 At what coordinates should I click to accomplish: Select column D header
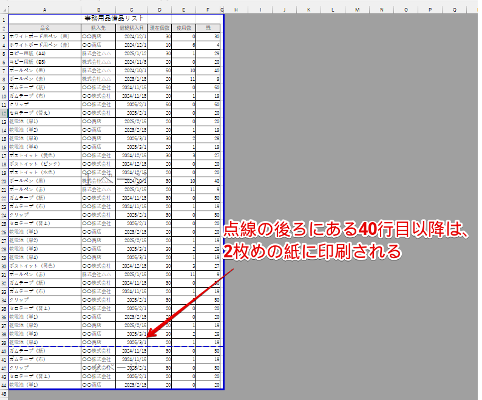coord(160,10)
